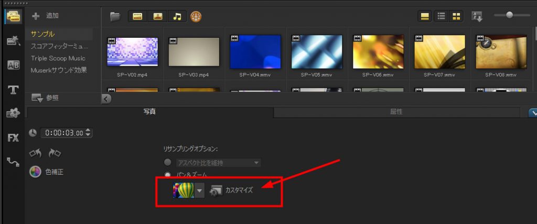Open the Media library panel icon
The height and width of the screenshot is (224, 537).
pos(12,16)
